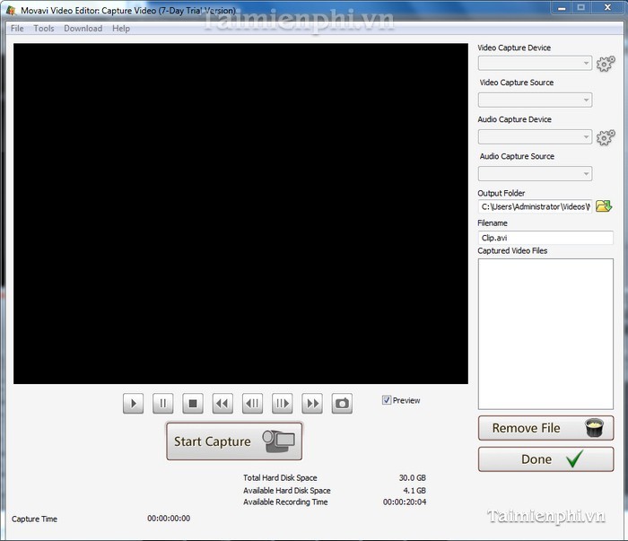Click the 00:00:20:04 available recording time
Viewport: 628px width, 541px height.
405,502
